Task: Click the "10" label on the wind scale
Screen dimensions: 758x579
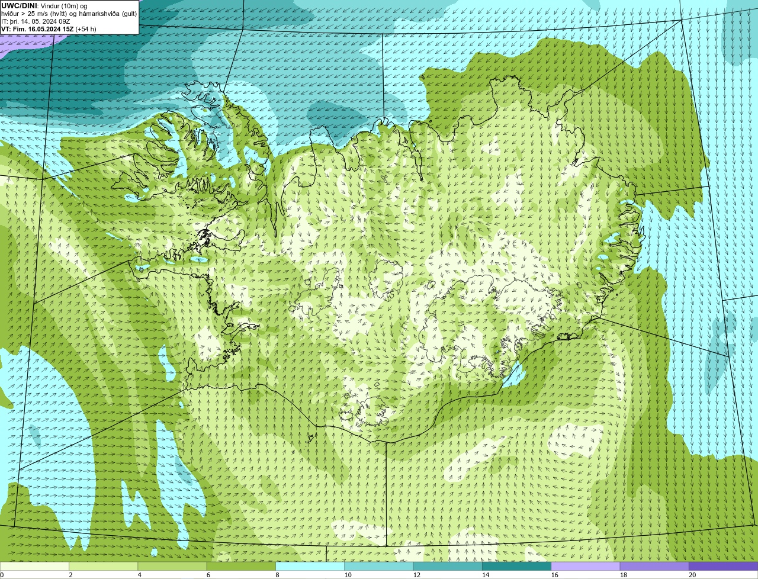Action: pos(348,575)
